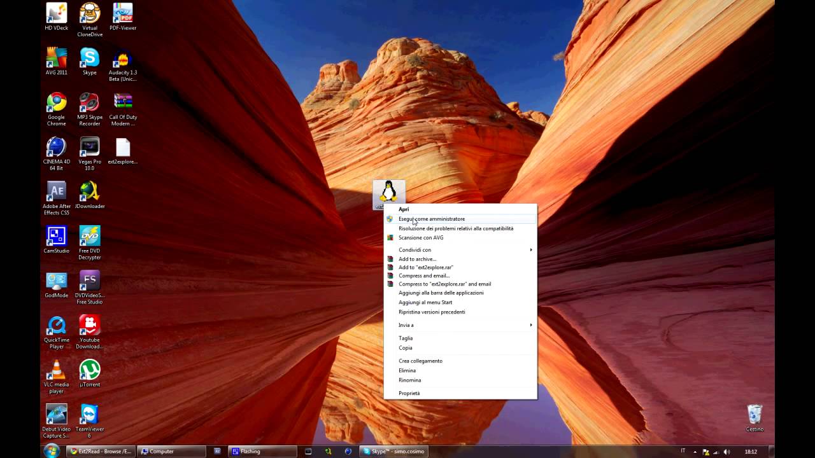This screenshot has width=815, height=458.
Task: Select the Call Of Duty Modern desktop icon
Action: [123, 109]
